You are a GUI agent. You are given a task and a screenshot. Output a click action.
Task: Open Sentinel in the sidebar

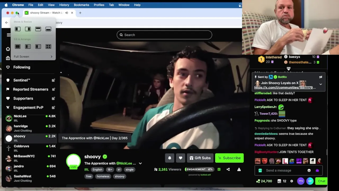pos(22,80)
